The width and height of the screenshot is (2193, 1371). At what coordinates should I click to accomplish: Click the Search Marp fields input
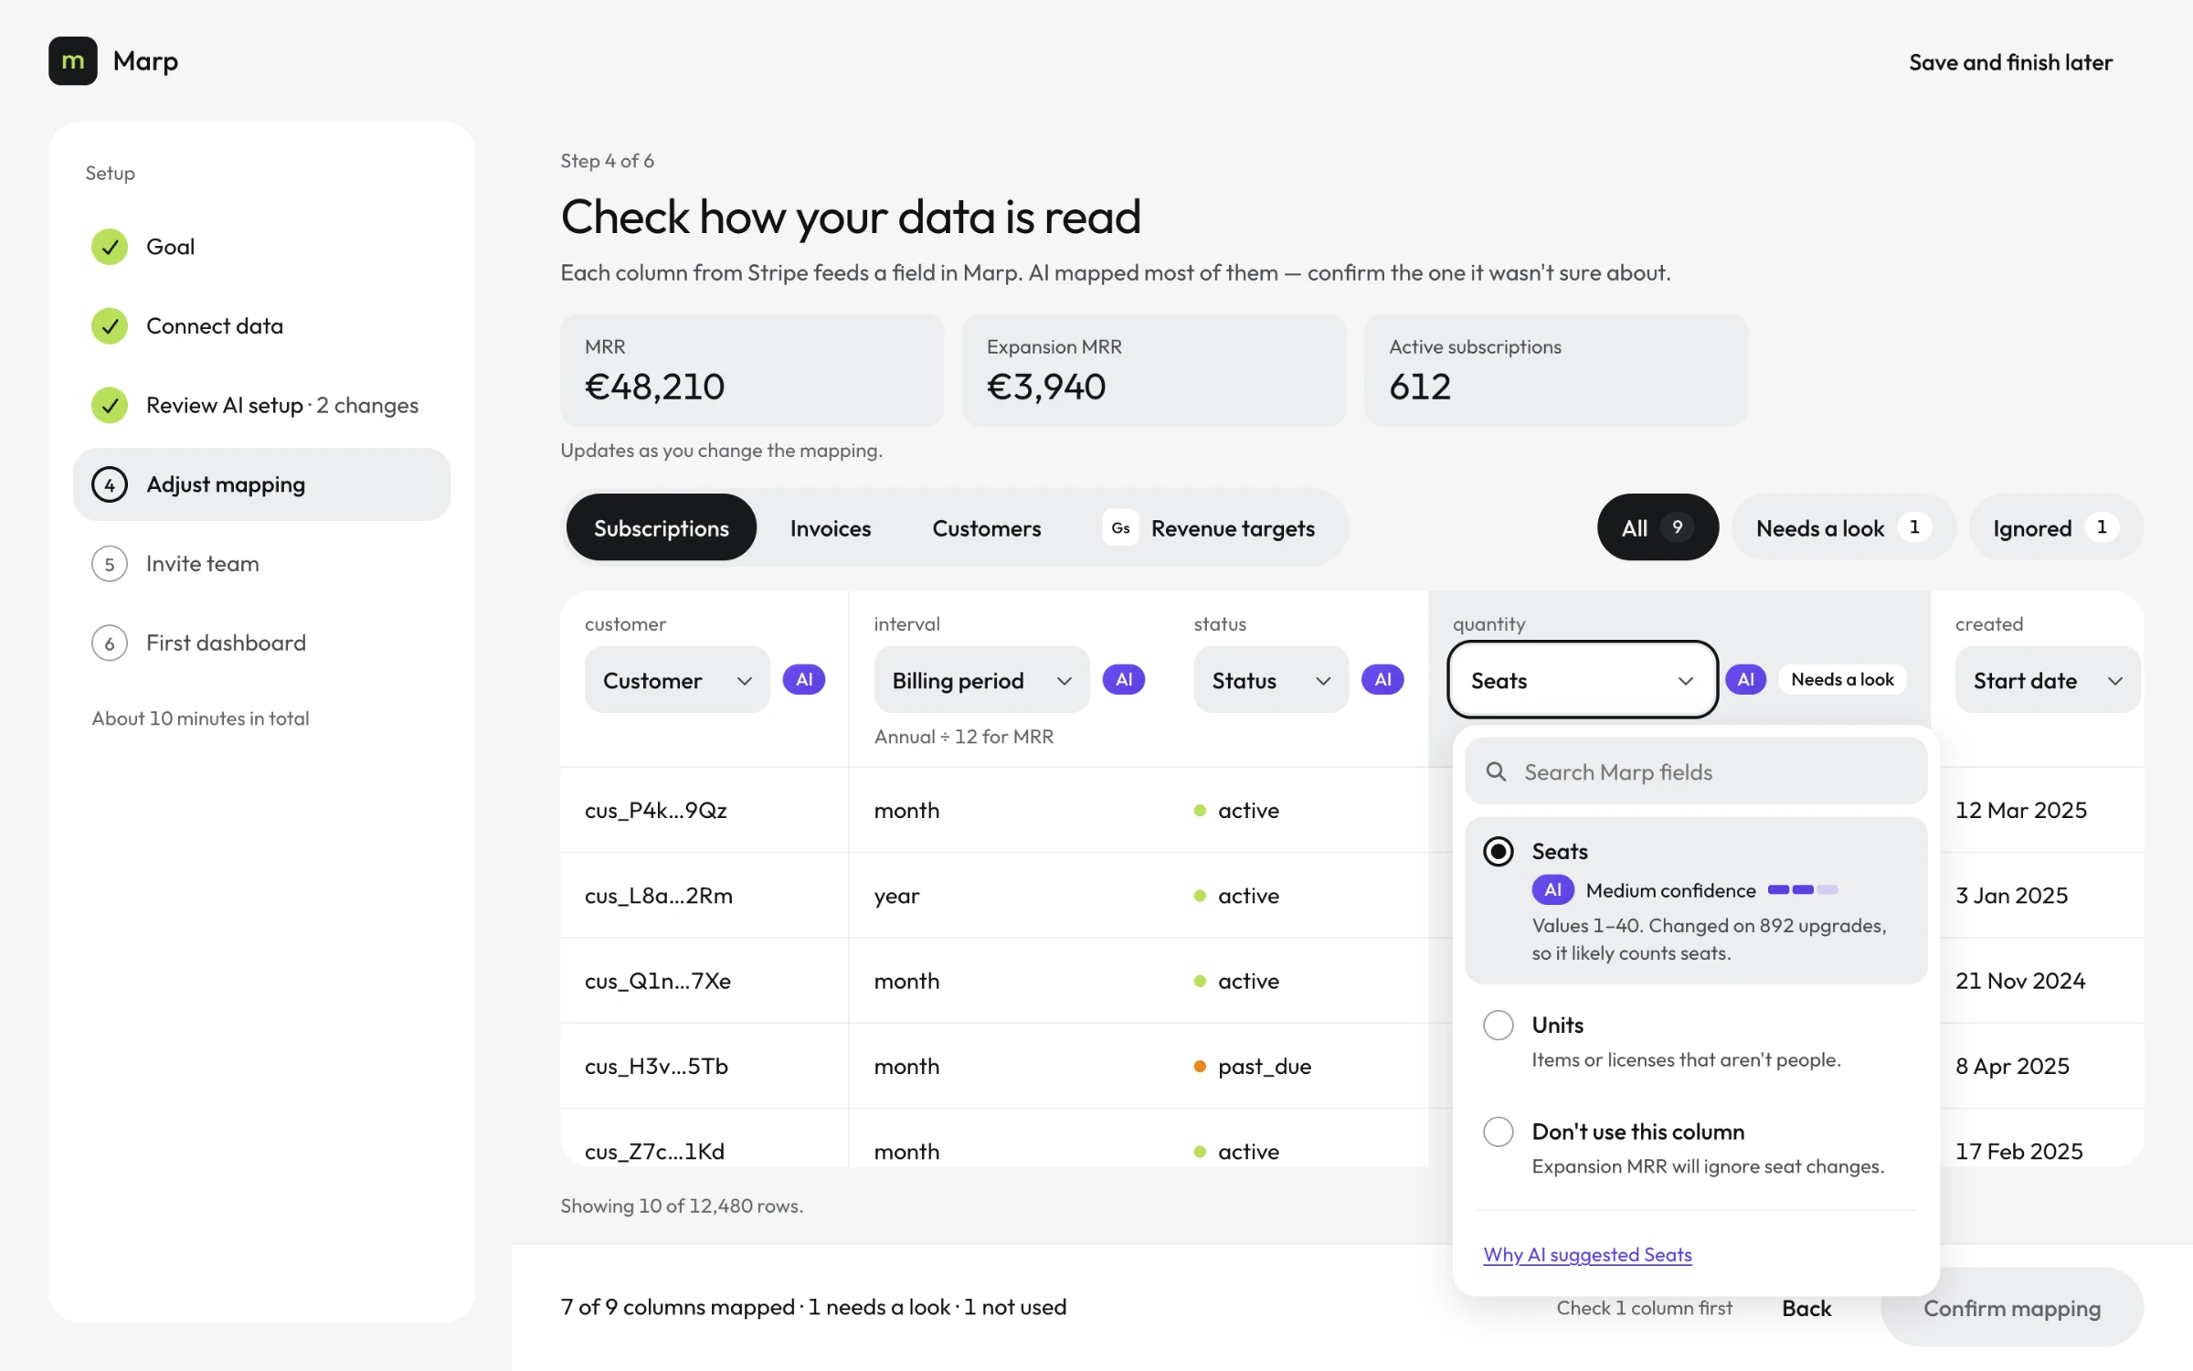(x=1696, y=772)
